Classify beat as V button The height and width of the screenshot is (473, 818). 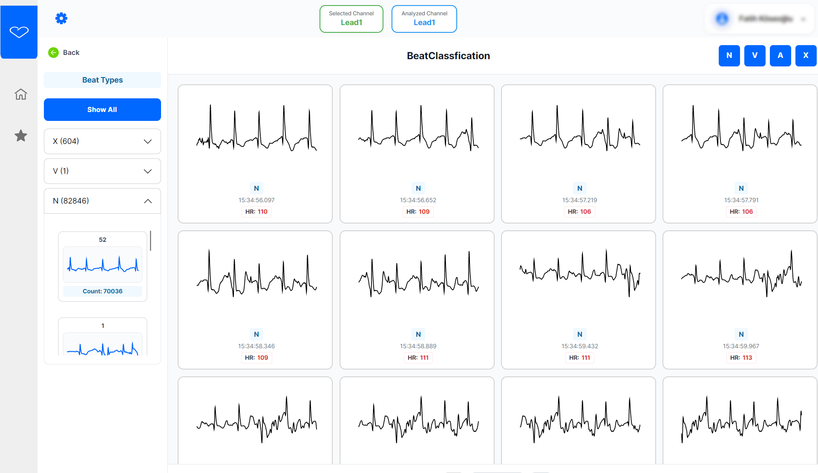(755, 55)
